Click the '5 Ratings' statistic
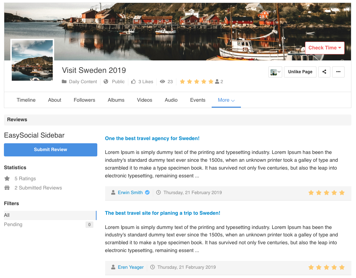The height and width of the screenshot is (278, 356). click(25, 178)
